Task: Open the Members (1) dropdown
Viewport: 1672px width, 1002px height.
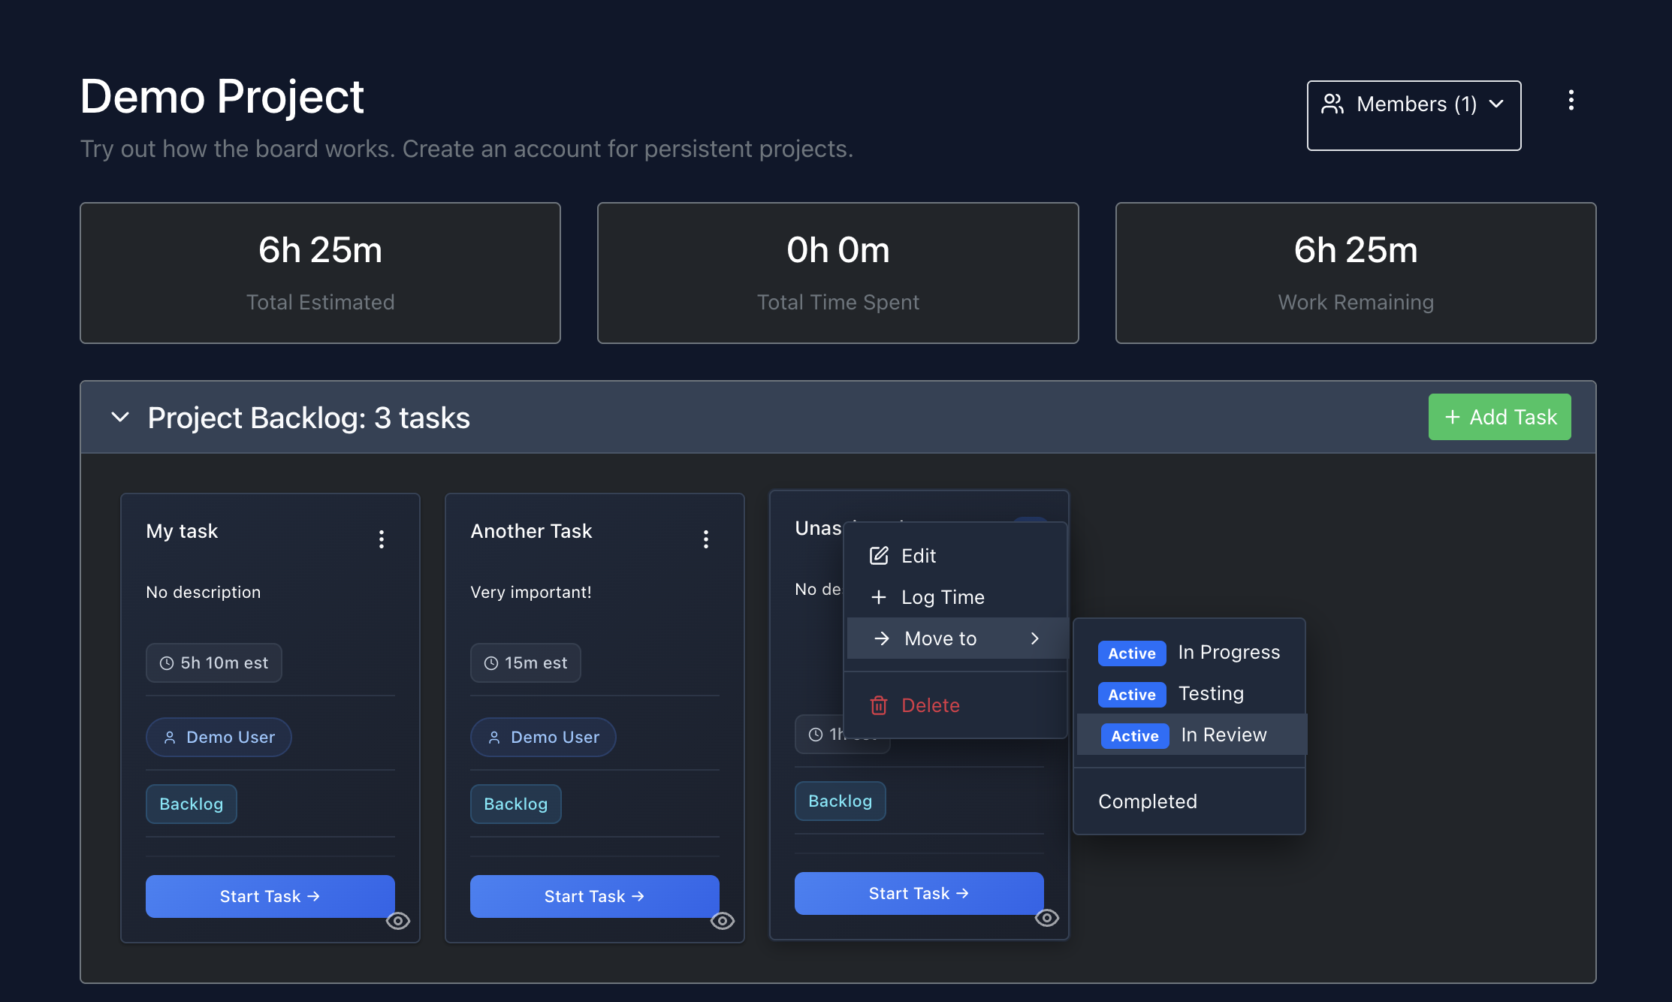Action: (x=1413, y=104)
